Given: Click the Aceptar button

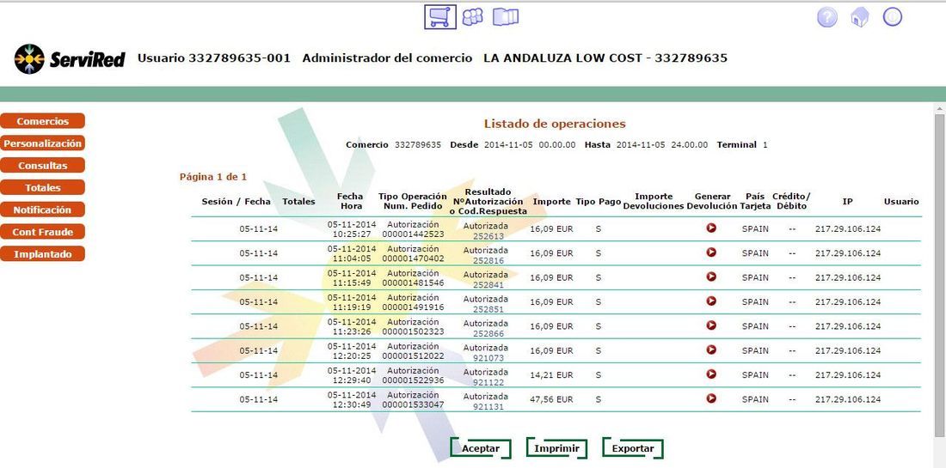Looking at the screenshot, I should click(481, 448).
